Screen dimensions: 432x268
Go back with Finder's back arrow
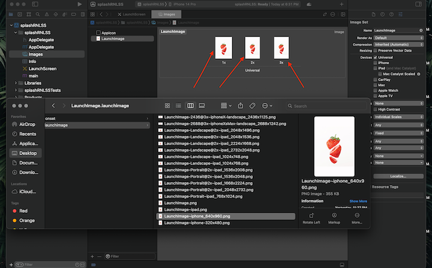click(53, 106)
